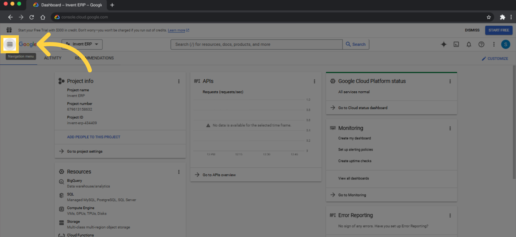Open Error Reporting card options menu
The image size is (516, 237).
click(x=450, y=215)
